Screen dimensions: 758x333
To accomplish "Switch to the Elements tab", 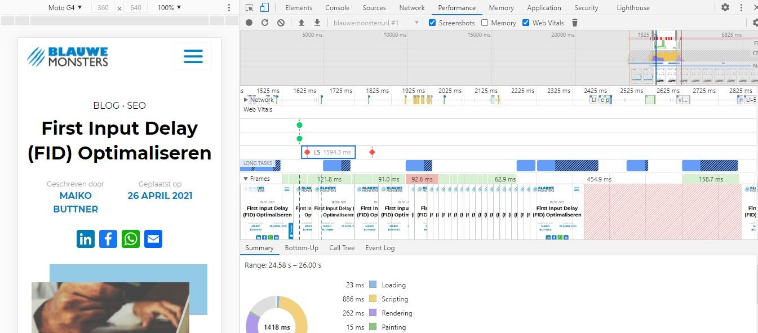I will 299,8.
